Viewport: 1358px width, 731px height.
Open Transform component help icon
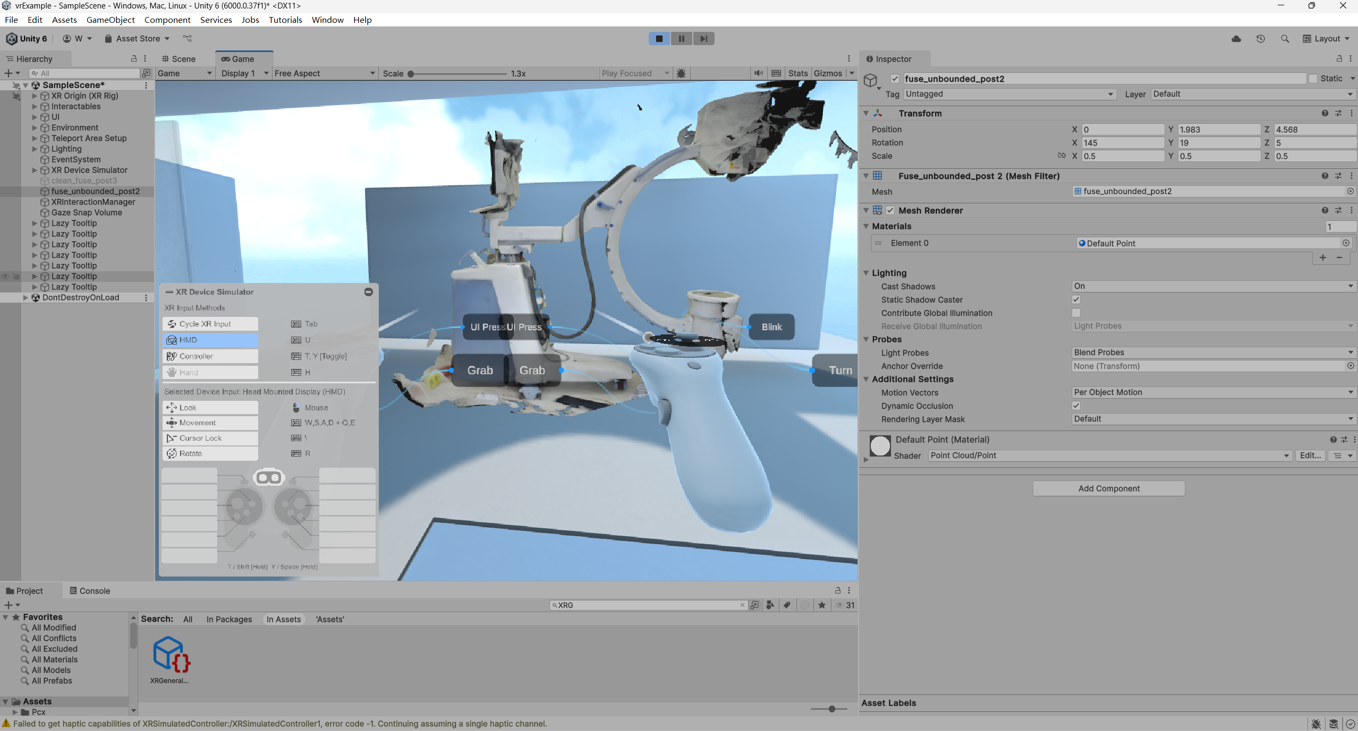coord(1325,113)
